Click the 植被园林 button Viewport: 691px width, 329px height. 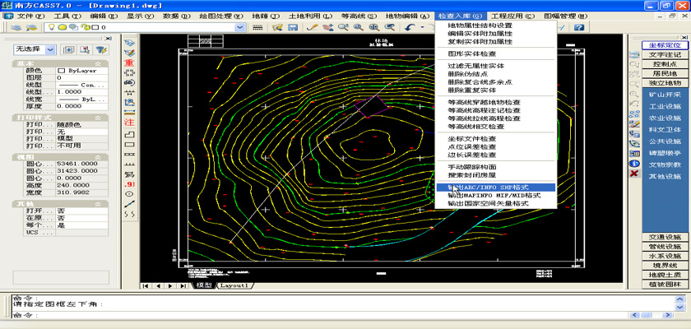[665, 284]
